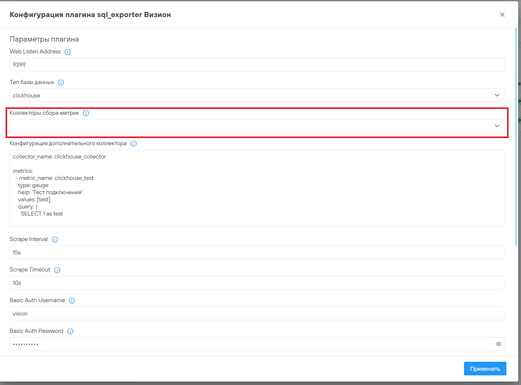Open info hint for Basic Auth Username
521x385 pixels.
pyautogui.click(x=72, y=301)
